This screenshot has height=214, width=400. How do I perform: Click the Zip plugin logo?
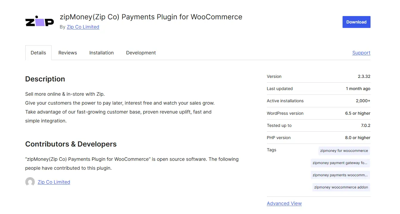coord(40,22)
